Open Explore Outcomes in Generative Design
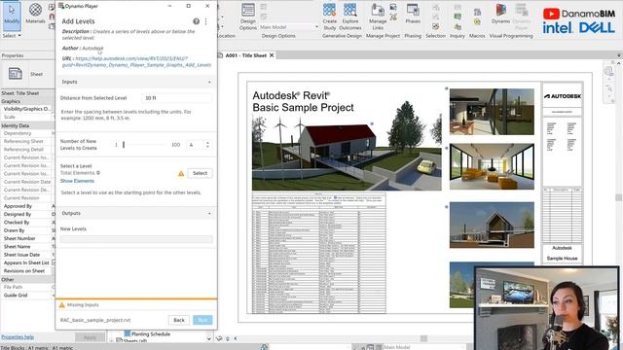Screen dimensions: 623x350 click(x=350, y=17)
